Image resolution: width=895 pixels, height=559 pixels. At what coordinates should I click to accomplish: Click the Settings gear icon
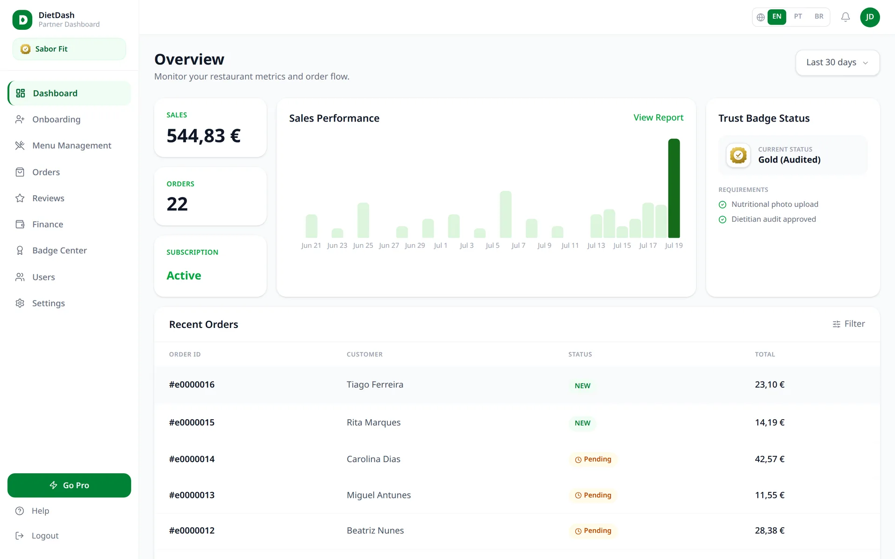coord(20,303)
